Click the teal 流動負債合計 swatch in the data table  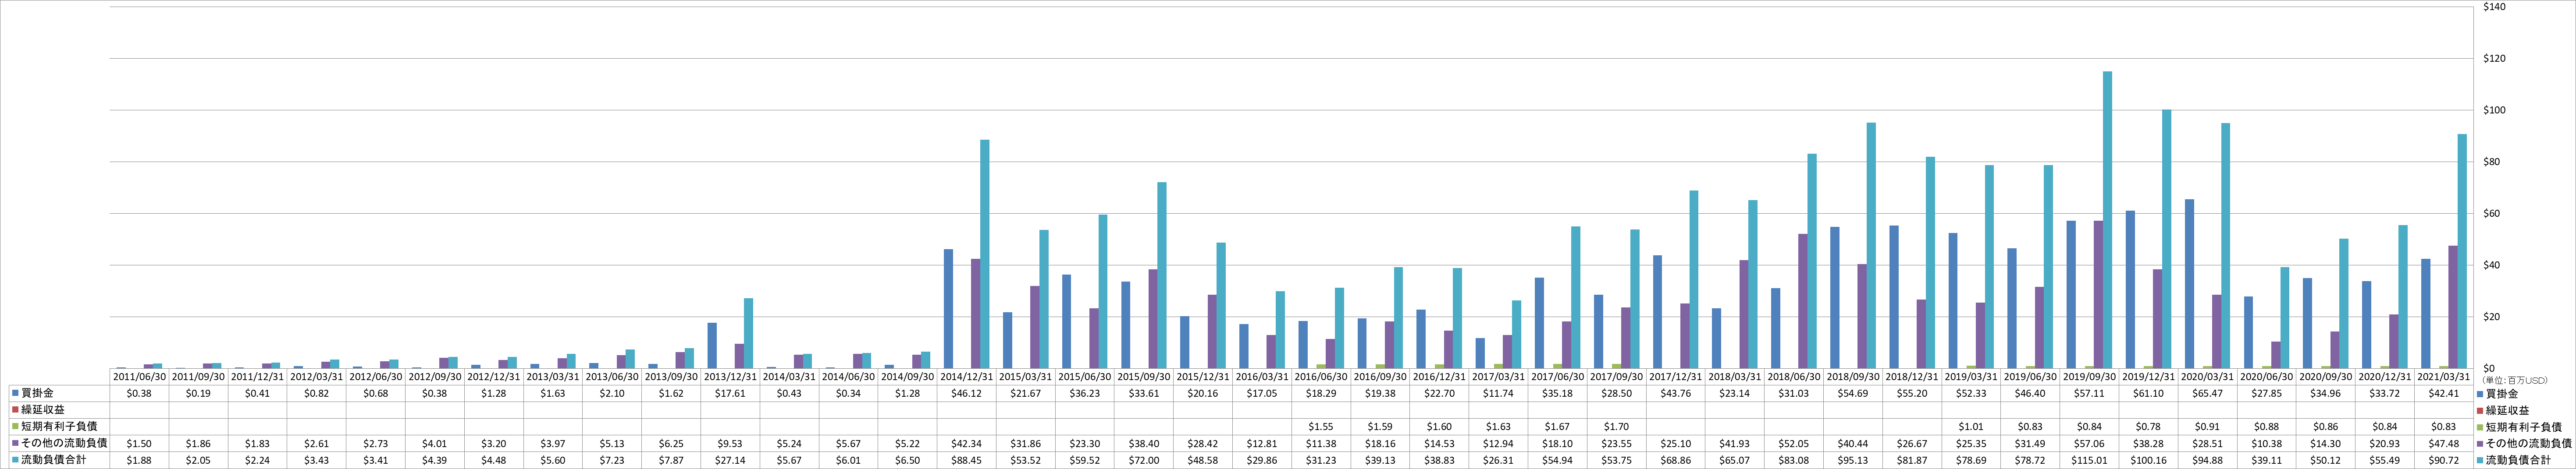(x=16, y=459)
